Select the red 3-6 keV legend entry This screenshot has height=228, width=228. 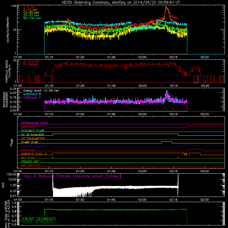click(x=29, y=7)
